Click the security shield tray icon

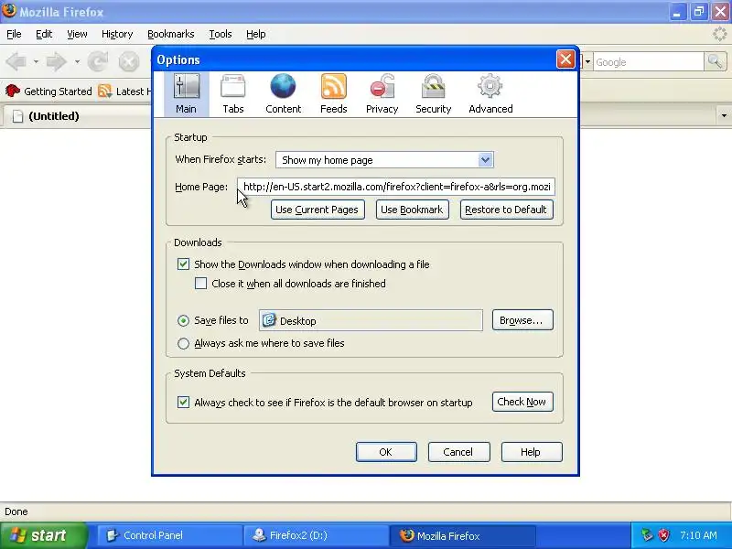coord(663,535)
